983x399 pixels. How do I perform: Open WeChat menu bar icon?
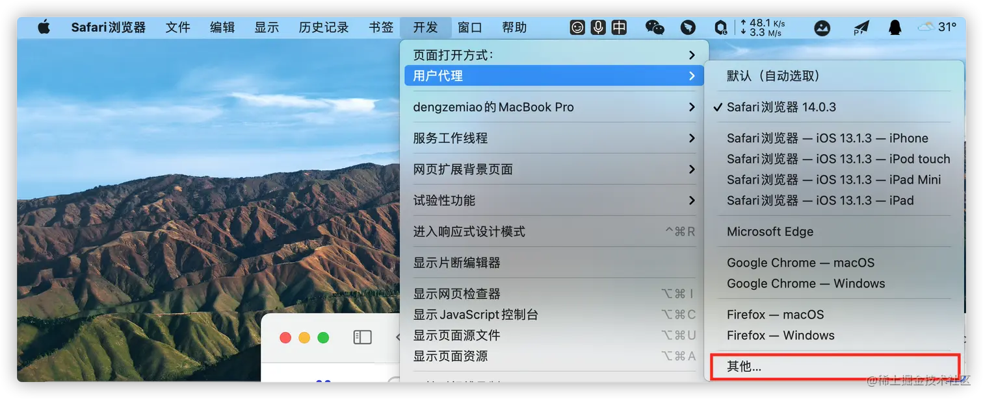click(x=655, y=27)
